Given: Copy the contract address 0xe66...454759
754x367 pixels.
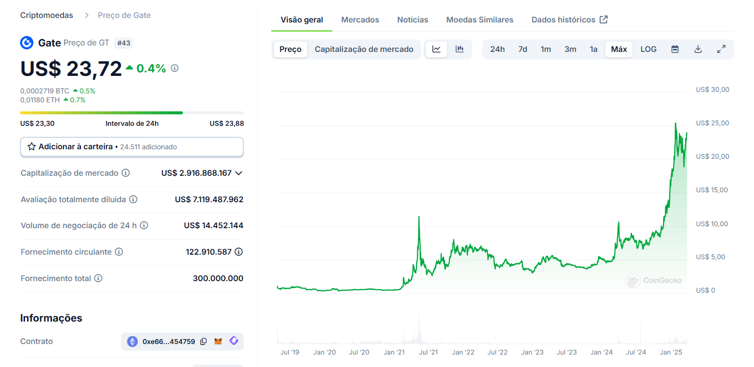Looking at the screenshot, I should pyautogui.click(x=203, y=342).
